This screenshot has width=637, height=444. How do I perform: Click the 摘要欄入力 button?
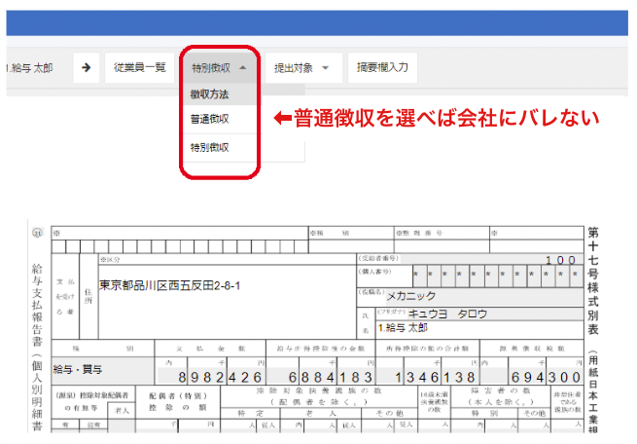click(382, 68)
